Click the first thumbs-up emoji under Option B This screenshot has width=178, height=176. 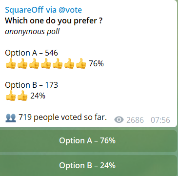click(11, 96)
